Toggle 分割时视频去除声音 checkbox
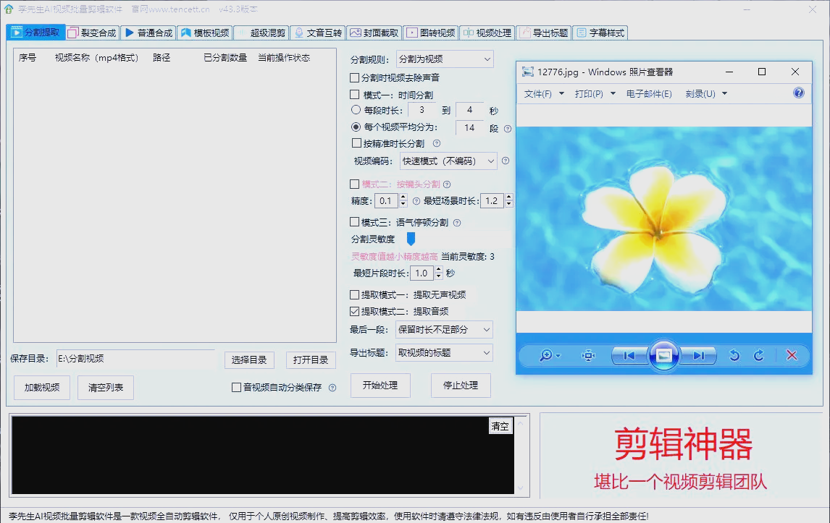This screenshot has height=523, width=830. [355, 77]
